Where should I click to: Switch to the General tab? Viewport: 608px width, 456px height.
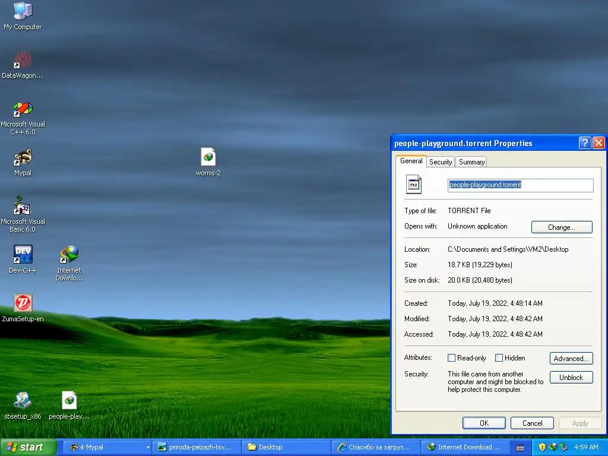[411, 161]
